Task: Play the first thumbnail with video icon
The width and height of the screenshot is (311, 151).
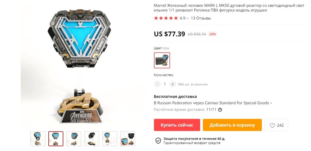Action: tap(38, 139)
